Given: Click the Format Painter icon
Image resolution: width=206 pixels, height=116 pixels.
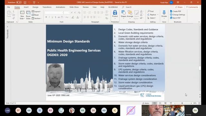Looking at the screenshot, I should (x=14, y=18).
